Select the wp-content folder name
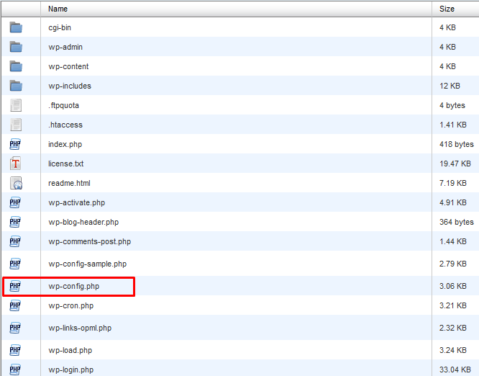This screenshot has width=479, height=376. 68,66
